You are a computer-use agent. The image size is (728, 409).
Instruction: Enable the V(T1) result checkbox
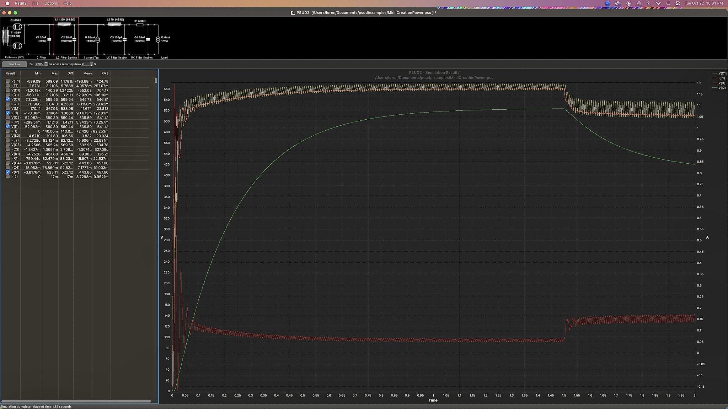coord(7,81)
